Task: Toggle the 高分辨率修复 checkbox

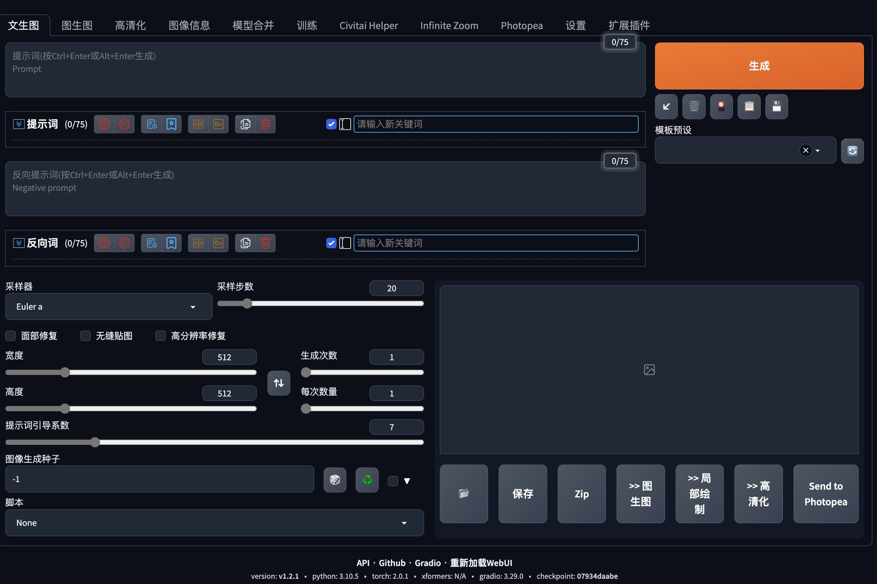Action: coord(160,335)
